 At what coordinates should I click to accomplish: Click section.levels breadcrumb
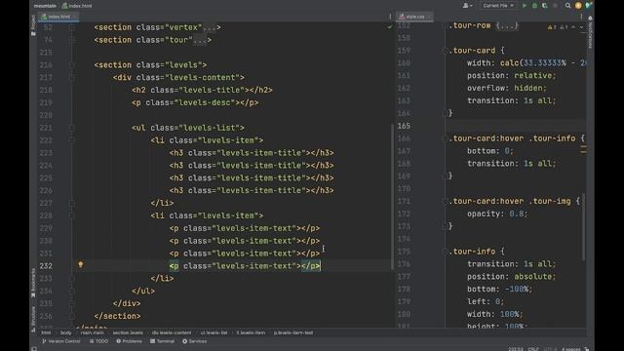pos(128,332)
